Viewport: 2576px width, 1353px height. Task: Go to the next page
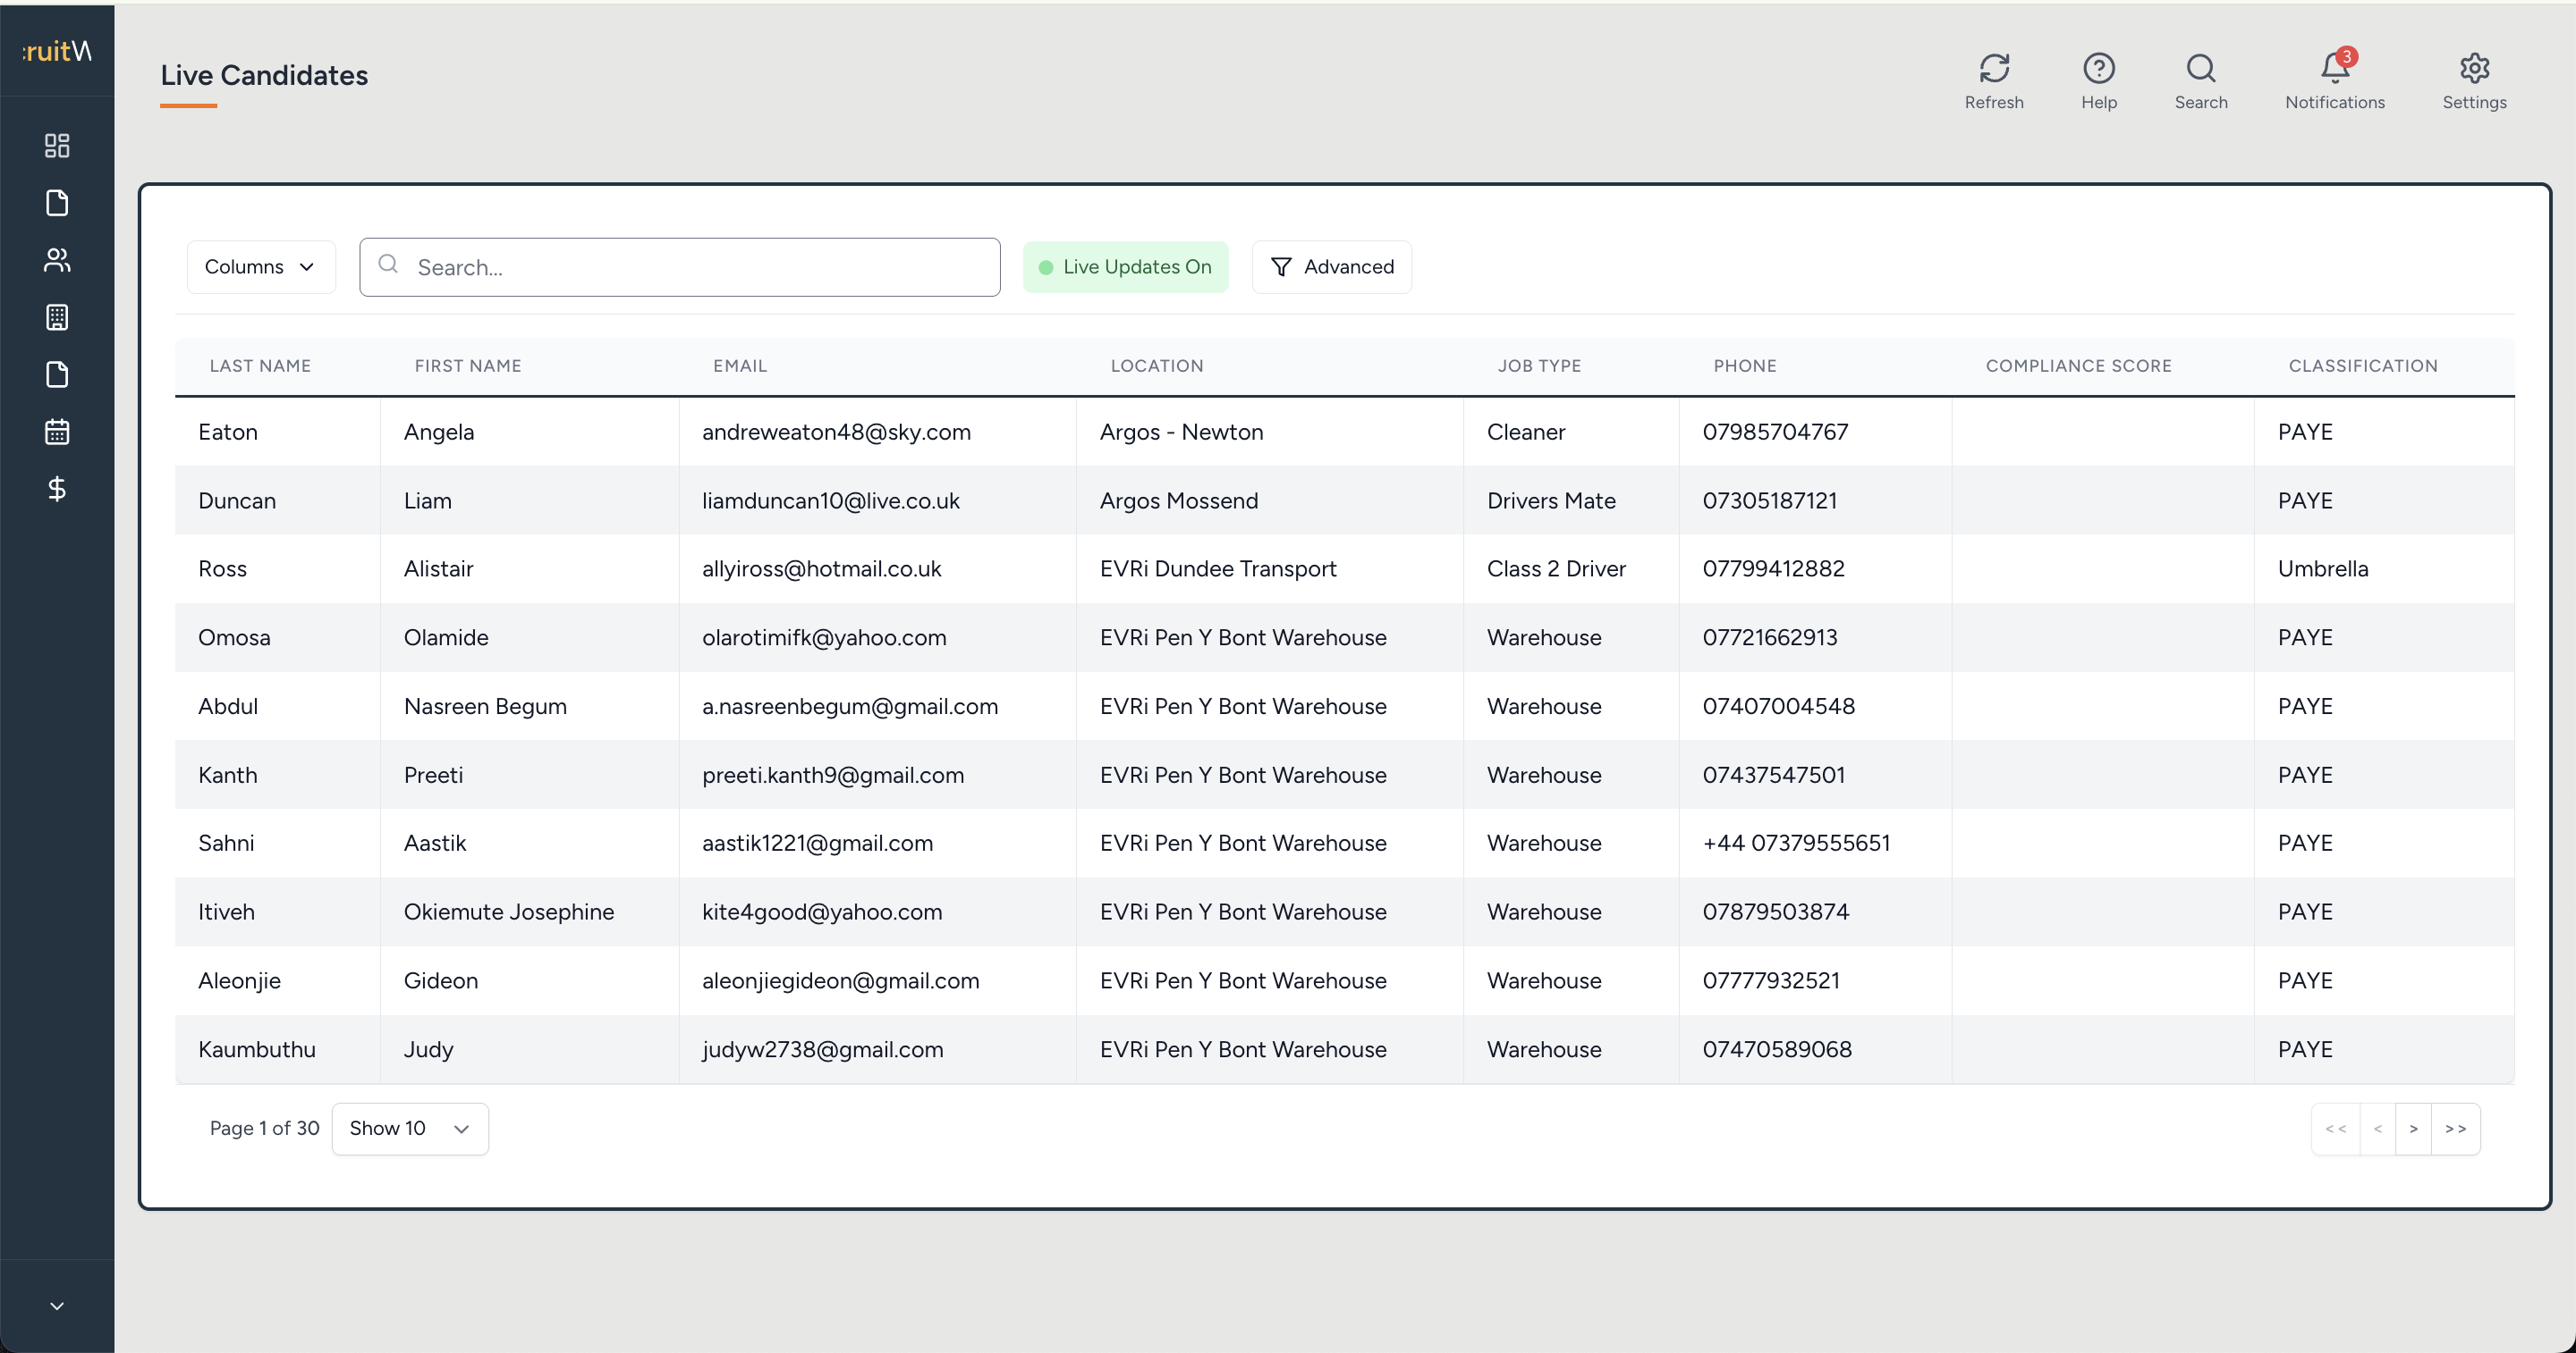click(x=2413, y=1130)
